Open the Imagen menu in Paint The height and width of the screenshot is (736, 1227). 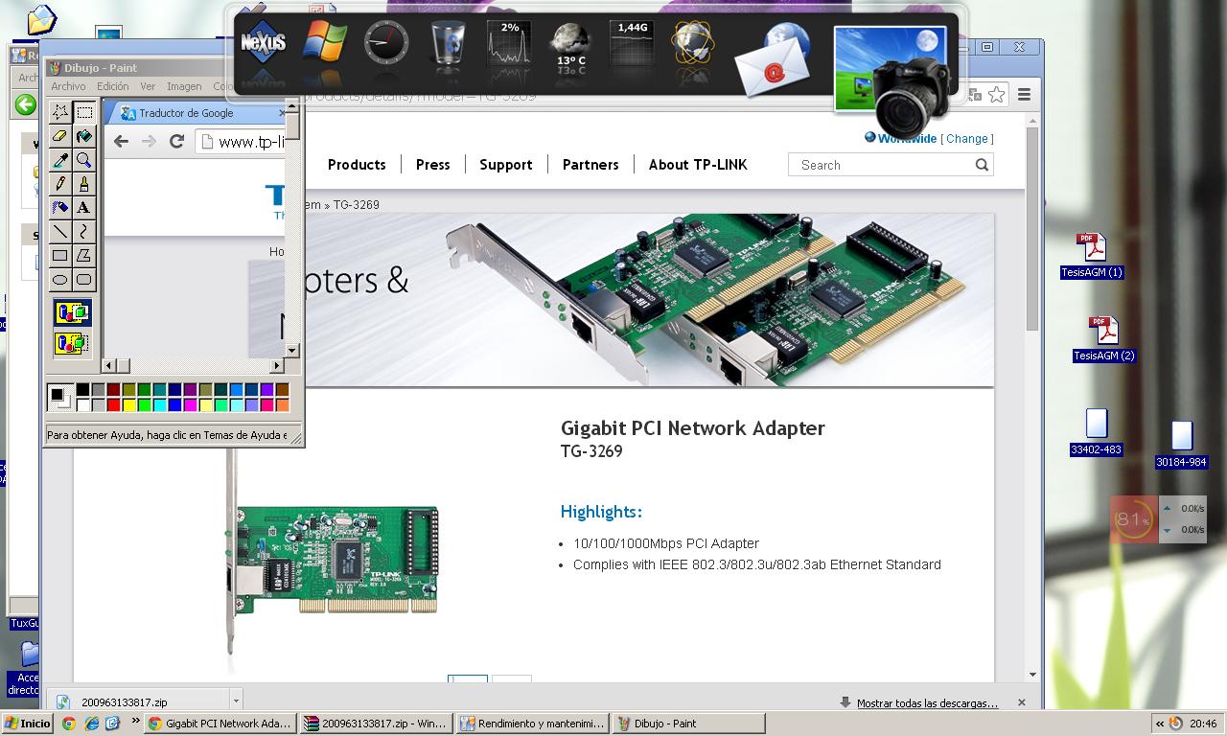click(x=184, y=86)
